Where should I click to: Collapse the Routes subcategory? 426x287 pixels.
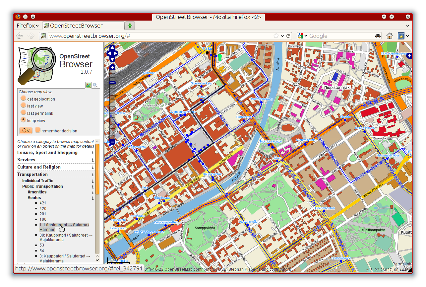pyautogui.click(x=34, y=198)
